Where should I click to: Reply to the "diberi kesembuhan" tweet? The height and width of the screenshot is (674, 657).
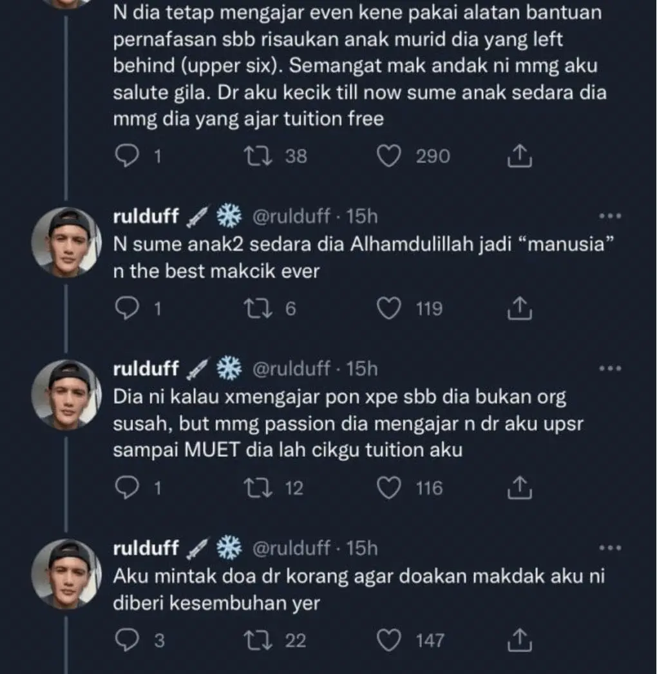[127, 641]
